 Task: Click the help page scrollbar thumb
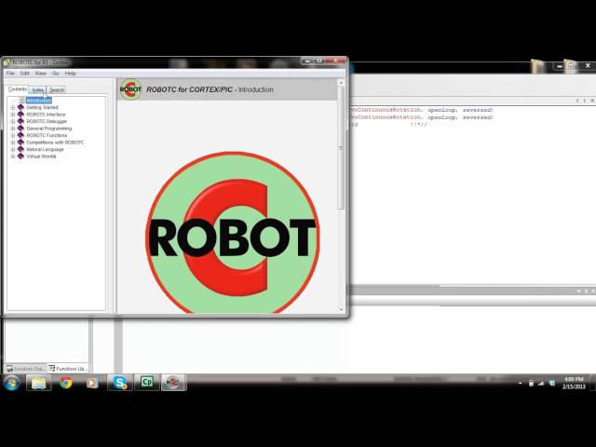341,148
